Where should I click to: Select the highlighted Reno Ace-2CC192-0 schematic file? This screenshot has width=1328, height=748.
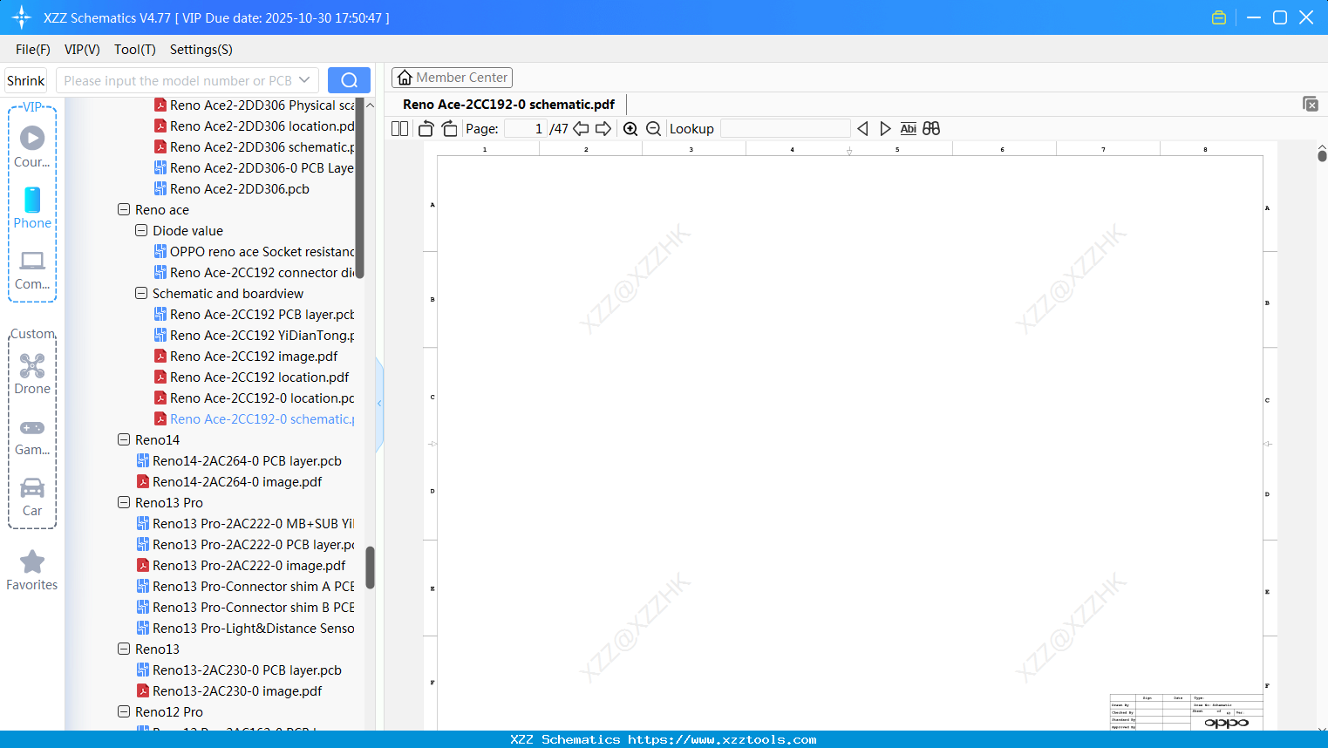coord(254,419)
